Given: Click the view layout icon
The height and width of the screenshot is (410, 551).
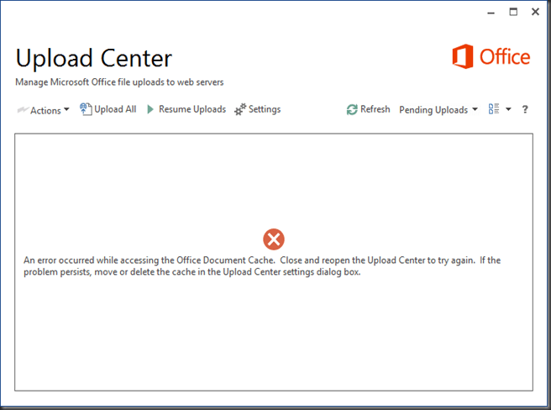Looking at the screenshot, I should [494, 109].
